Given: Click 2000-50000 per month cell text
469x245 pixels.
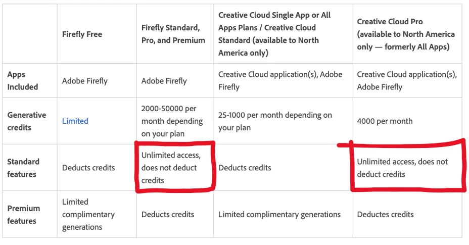Looking at the screenshot, I should tap(172, 121).
